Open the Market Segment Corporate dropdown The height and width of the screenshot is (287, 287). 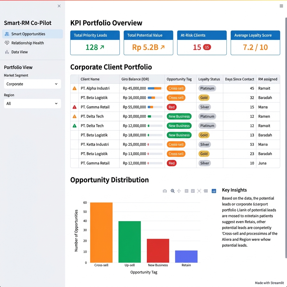(x=33, y=84)
